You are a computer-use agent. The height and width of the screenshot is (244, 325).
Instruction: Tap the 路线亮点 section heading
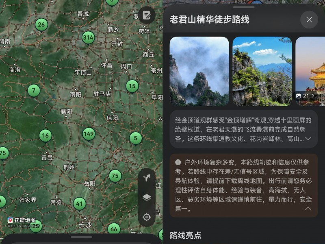185,235
